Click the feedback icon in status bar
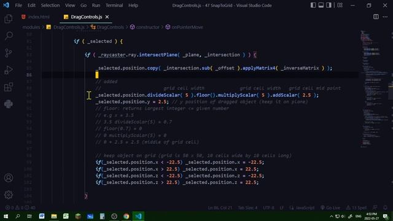The height and width of the screenshot is (221, 393). click(375, 207)
